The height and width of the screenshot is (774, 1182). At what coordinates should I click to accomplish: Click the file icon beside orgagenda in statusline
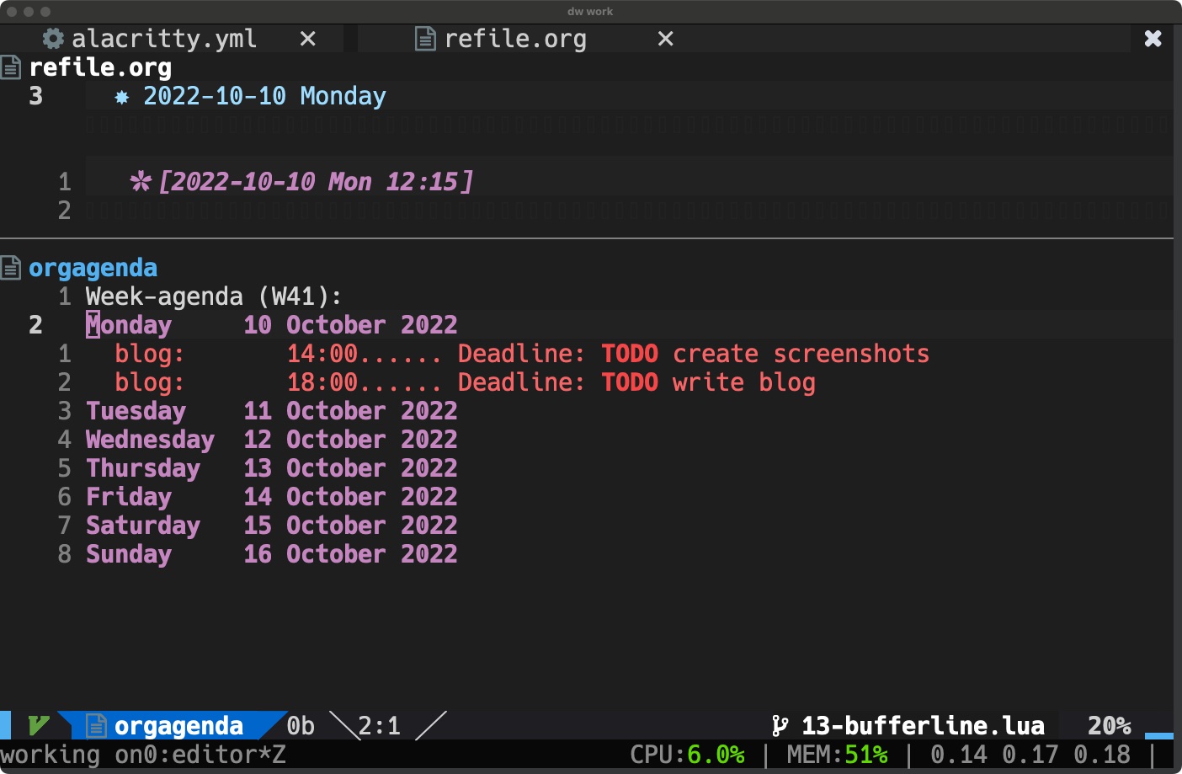[97, 725]
